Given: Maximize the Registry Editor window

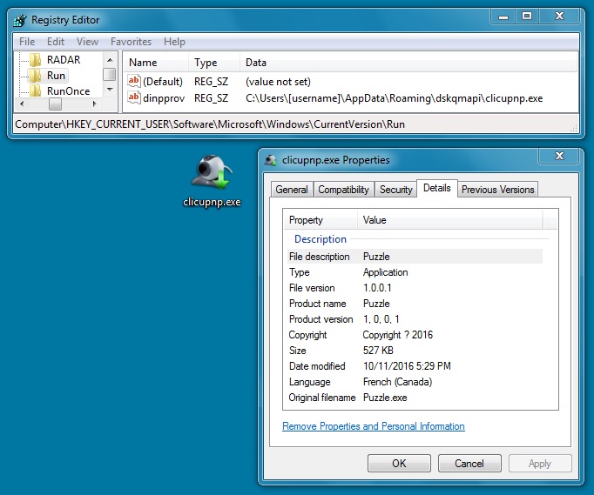Looking at the screenshot, I should (527, 17).
